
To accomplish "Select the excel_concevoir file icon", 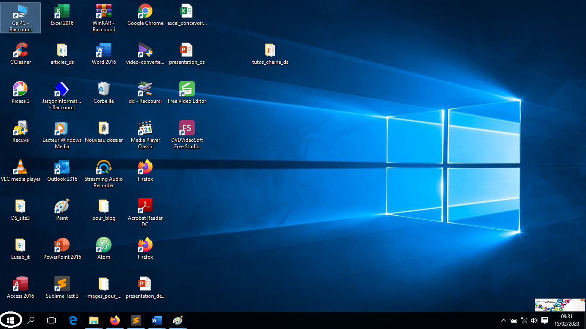I will tap(187, 15).
